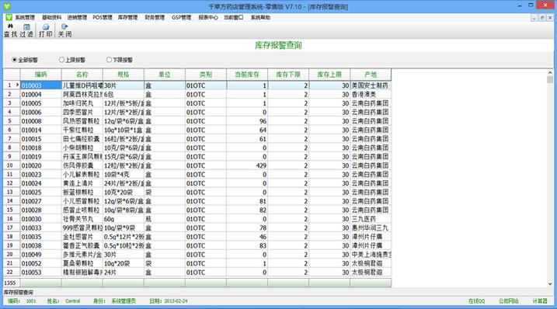Open the 进销管理 menu
The width and height of the screenshot is (557, 309).
77,17
